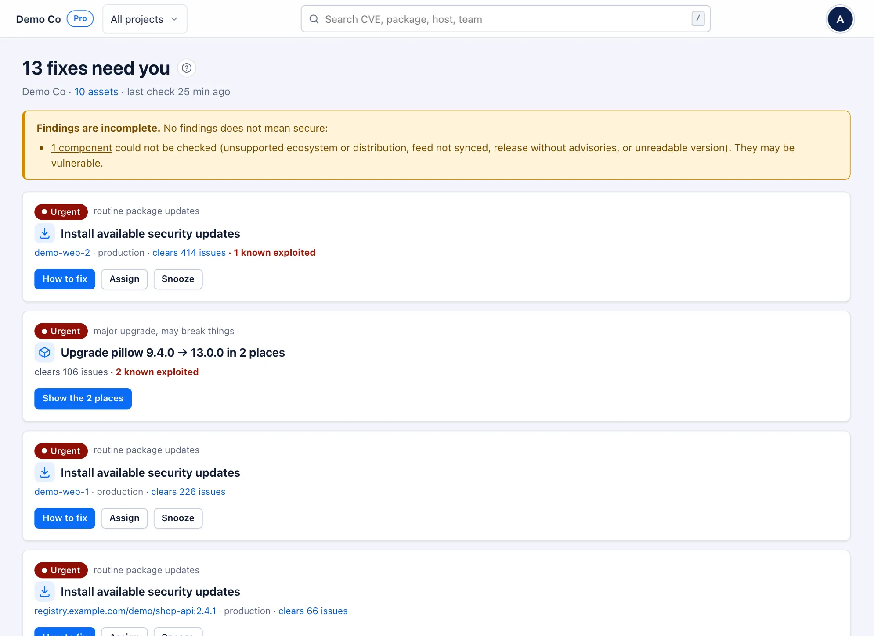The height and width of the screenshot is (636, 874).
Task: Click the user avatar labeled A
Action: 840,19
